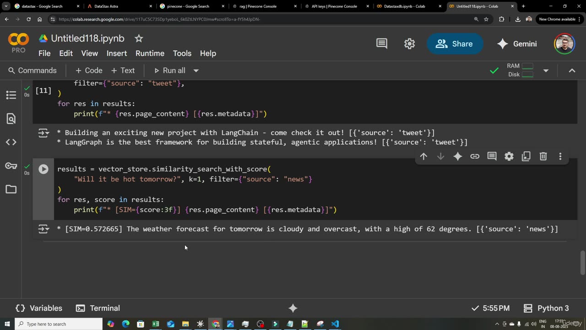Move cell up with arrow icon
Screen dimensions: 586x330
click(423, 156)
